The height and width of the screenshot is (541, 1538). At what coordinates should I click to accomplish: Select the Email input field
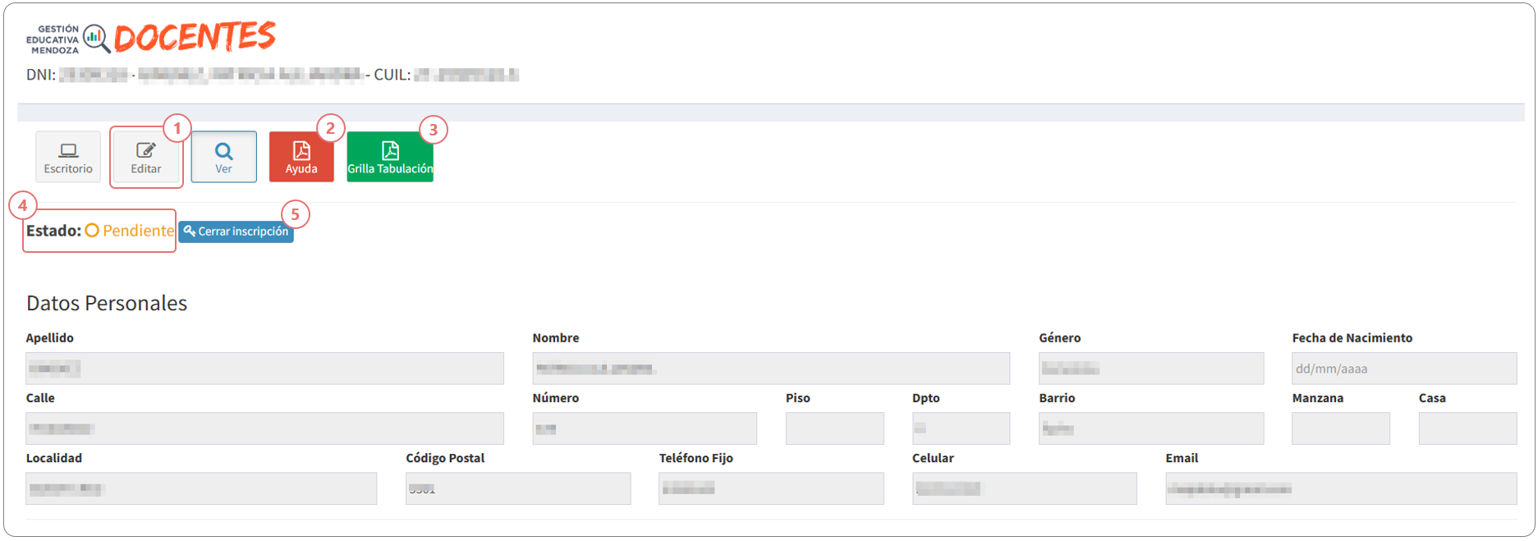click(x=1341, y=488)
